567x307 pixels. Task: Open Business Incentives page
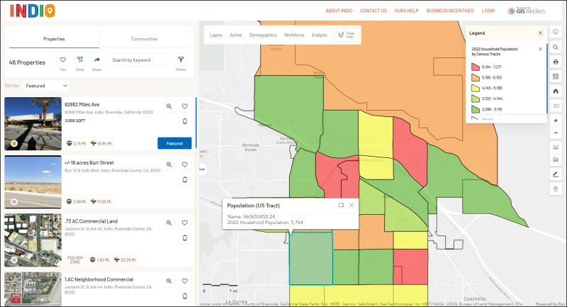pyautogui.click(x=450, y=11)
